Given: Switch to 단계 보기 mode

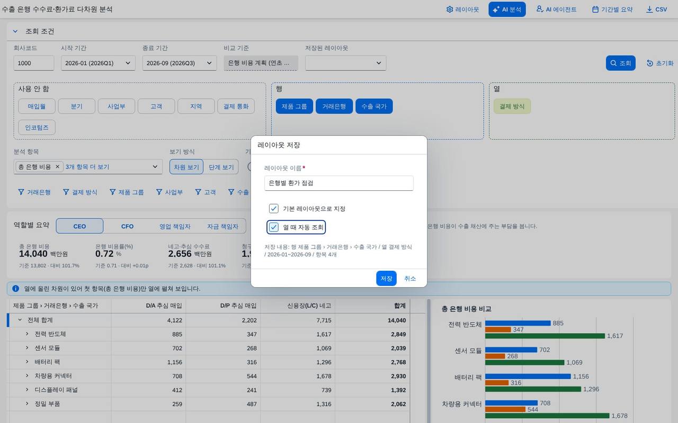Looking at the screenshot, I should point(221,167).
